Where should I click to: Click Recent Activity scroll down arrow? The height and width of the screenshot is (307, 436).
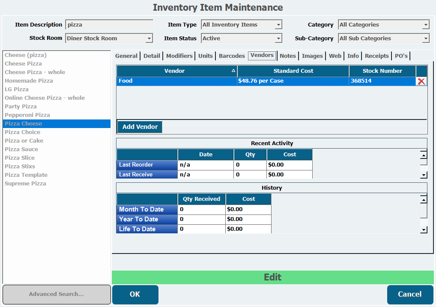pos(424,175)
